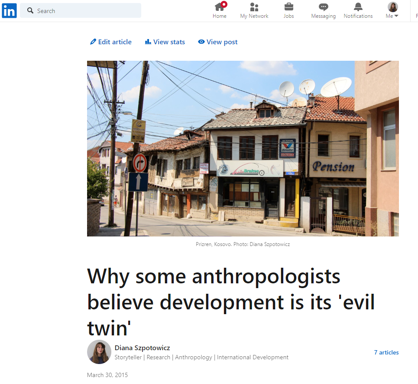
Task: Open Messaging speech bubble icon
Action: tap(324, 7)
